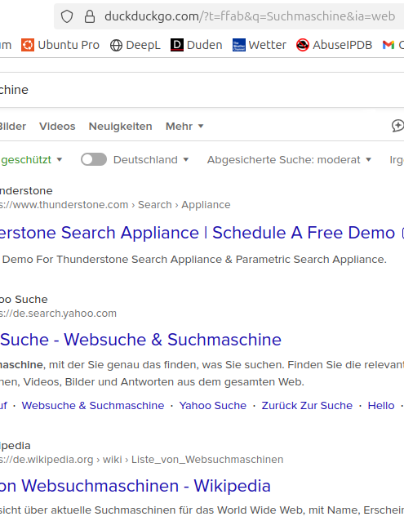
Task: Click the Websuche & Suchmaschine sitelink
Action: 93,405
